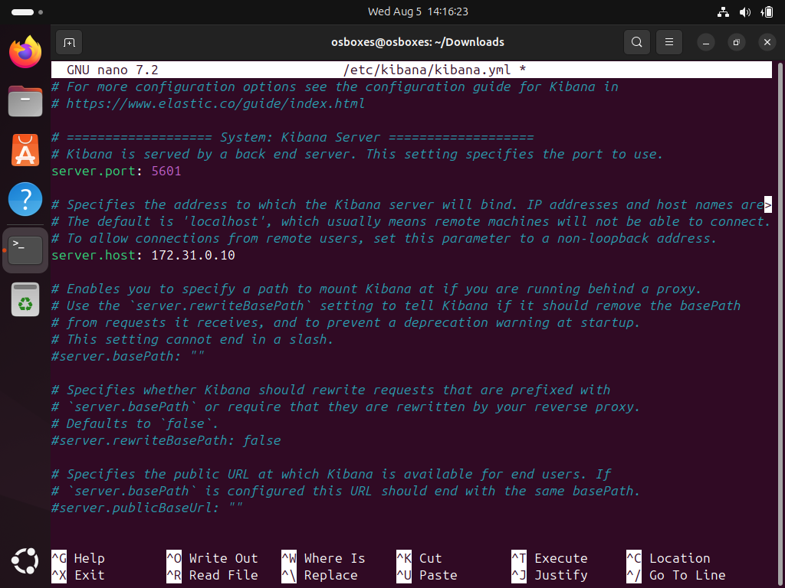The height and width of the screenshot is (588, 785).
Task: Open terminal search
Action: 637,43
